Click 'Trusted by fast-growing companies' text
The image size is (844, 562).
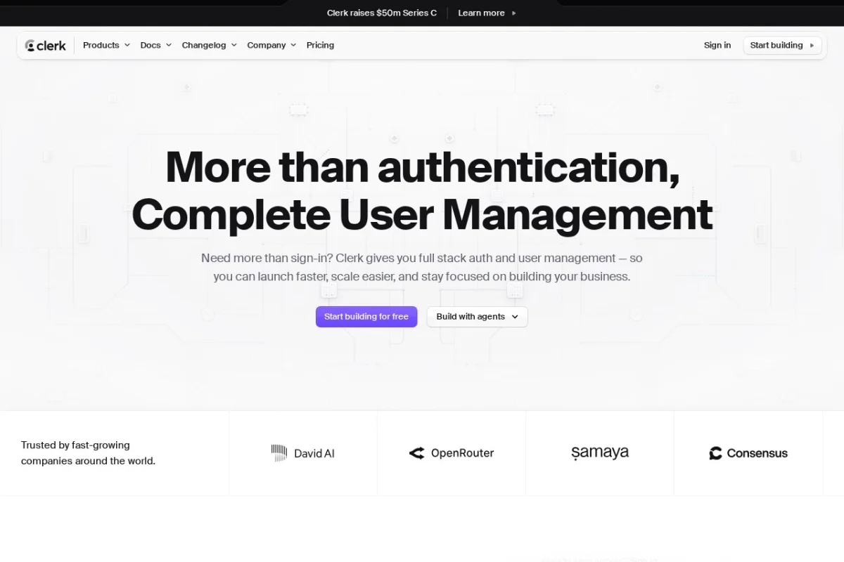click(88, 453)
